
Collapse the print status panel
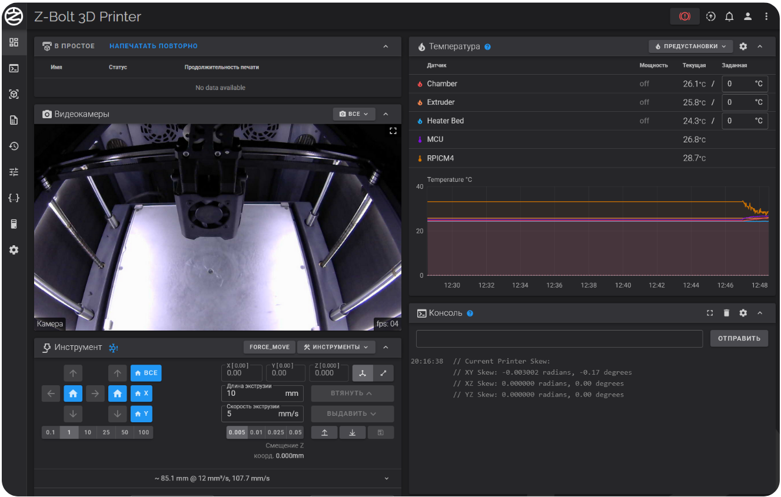click(386, 46)
